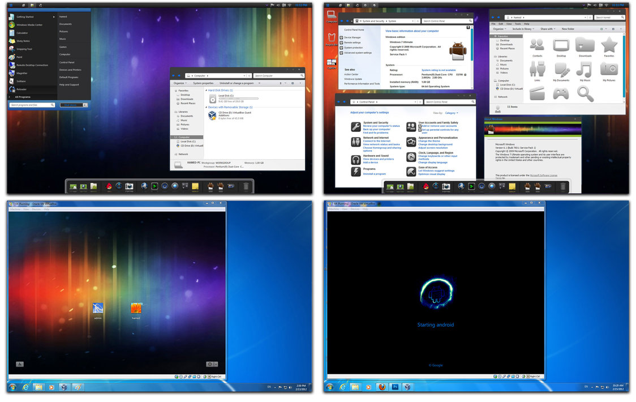Image resolution: width=636 pixels, height=402 pixels.
Task: Open the Recycle Bin desktop icon
Action: coord(332,40)
